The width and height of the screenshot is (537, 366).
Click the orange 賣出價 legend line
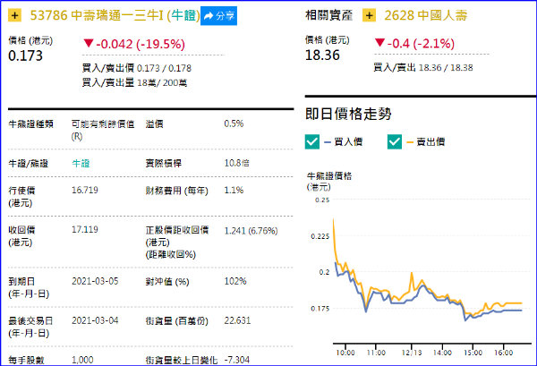pyautogui.click(x=410, y=141)
